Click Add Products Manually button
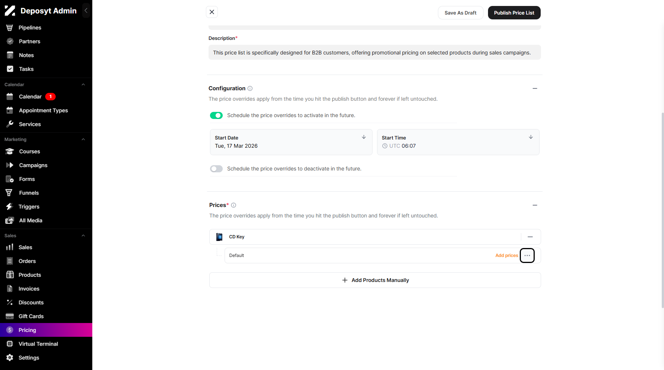Viewport: 664px width, 370px height. (x=375, y=280)
